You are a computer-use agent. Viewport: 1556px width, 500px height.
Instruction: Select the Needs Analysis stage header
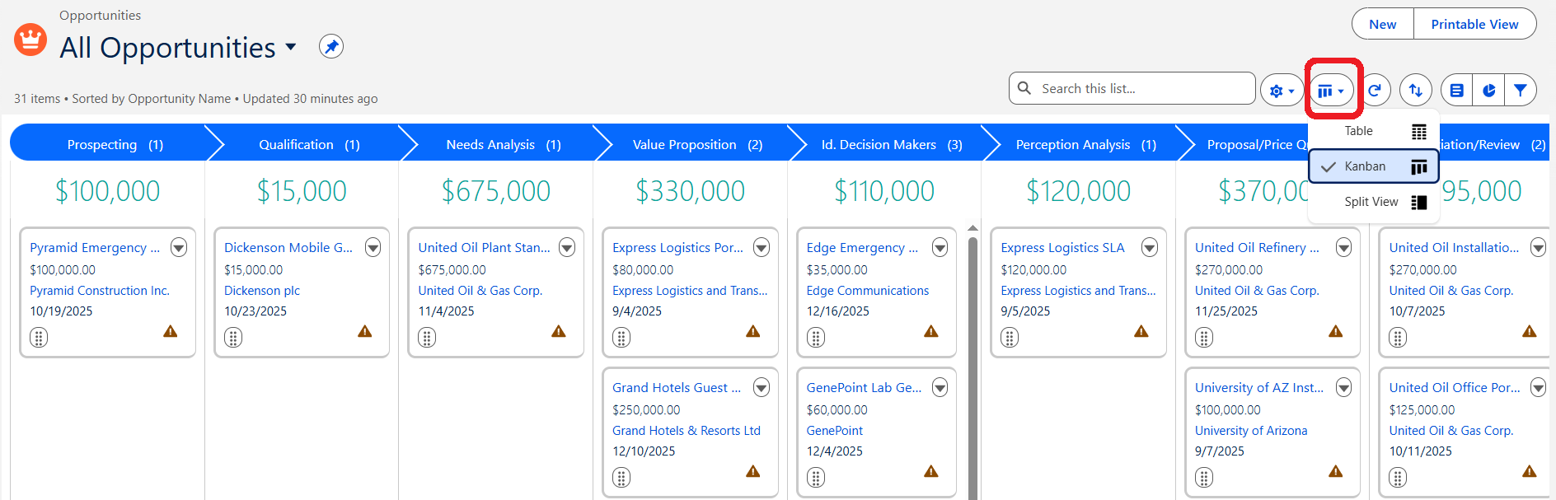tap(504, 144)
